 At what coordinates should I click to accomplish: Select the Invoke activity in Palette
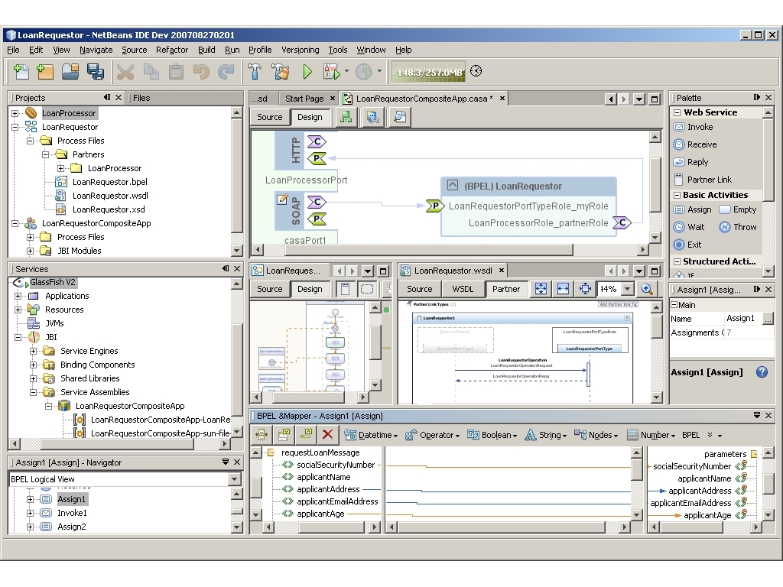pos(693,128)
